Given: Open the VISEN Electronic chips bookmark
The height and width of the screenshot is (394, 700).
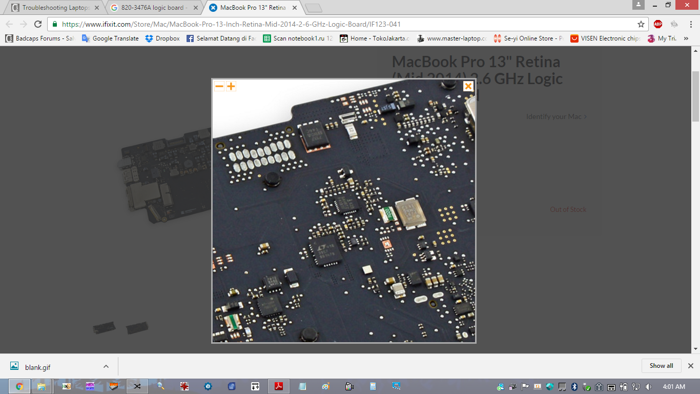Looking at the screenshot, I should (605, 38).
